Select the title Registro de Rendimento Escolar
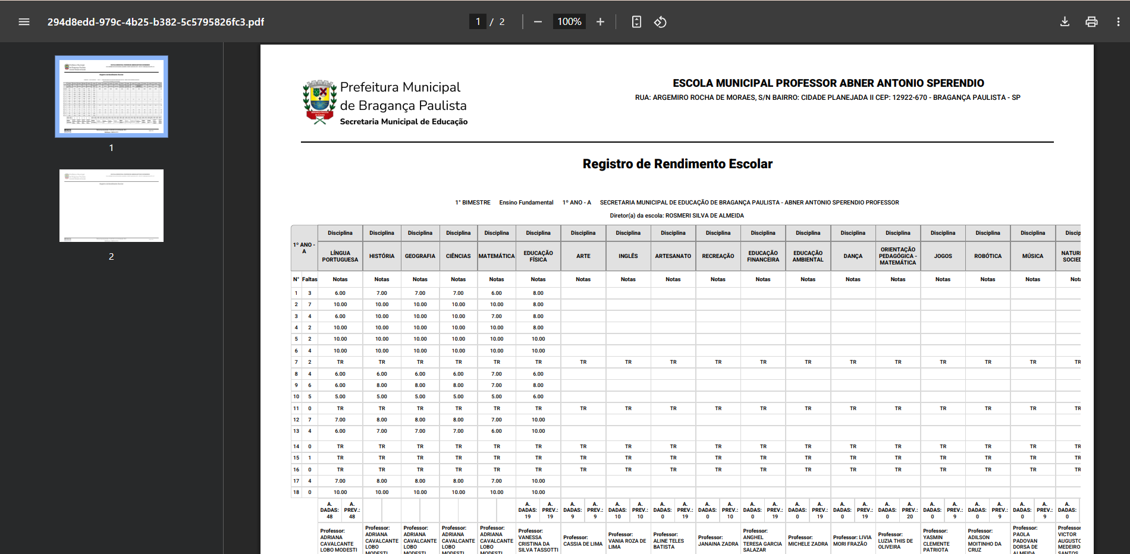 point(677,164)
